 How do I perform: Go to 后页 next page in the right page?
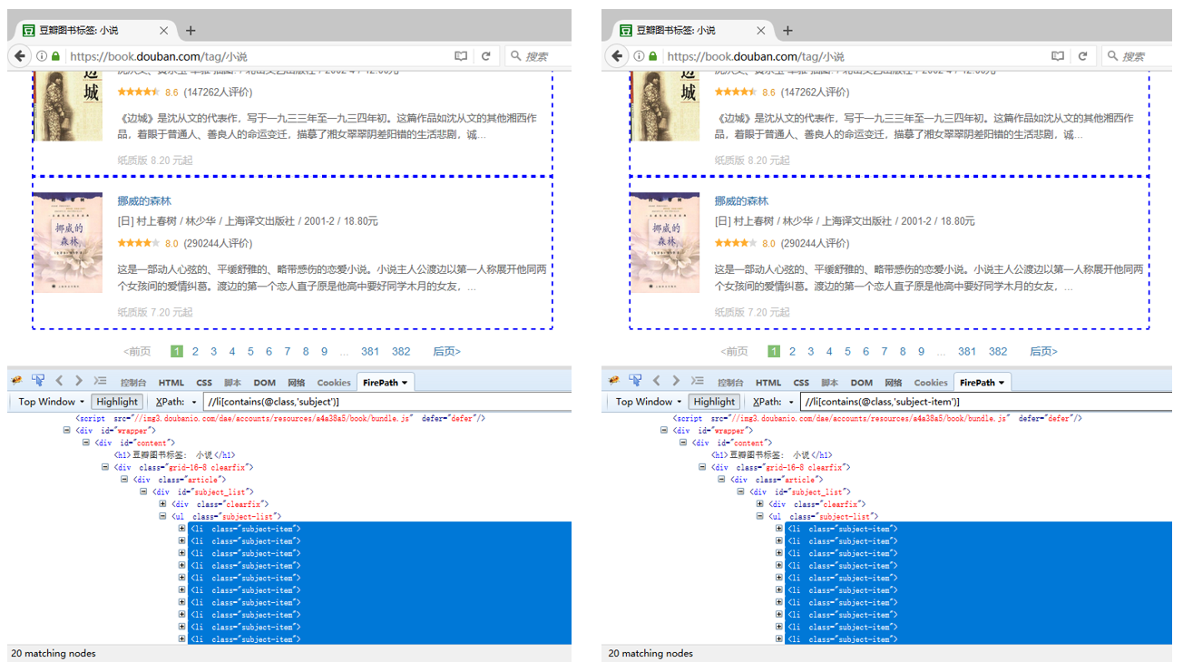1043,352
